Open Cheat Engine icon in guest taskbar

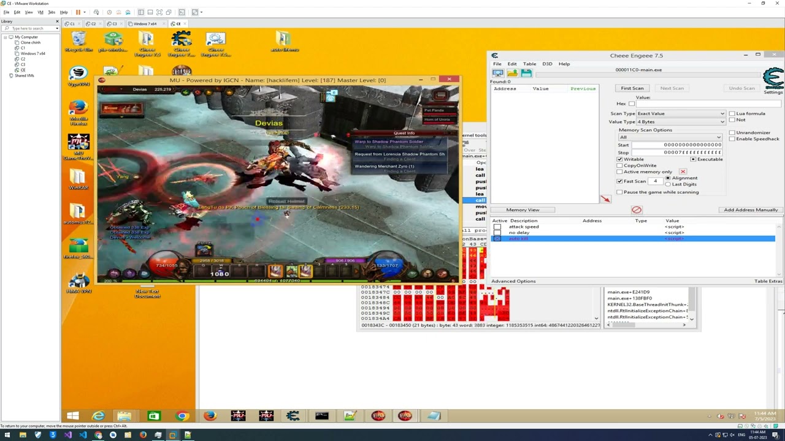[x=293, y=416]
